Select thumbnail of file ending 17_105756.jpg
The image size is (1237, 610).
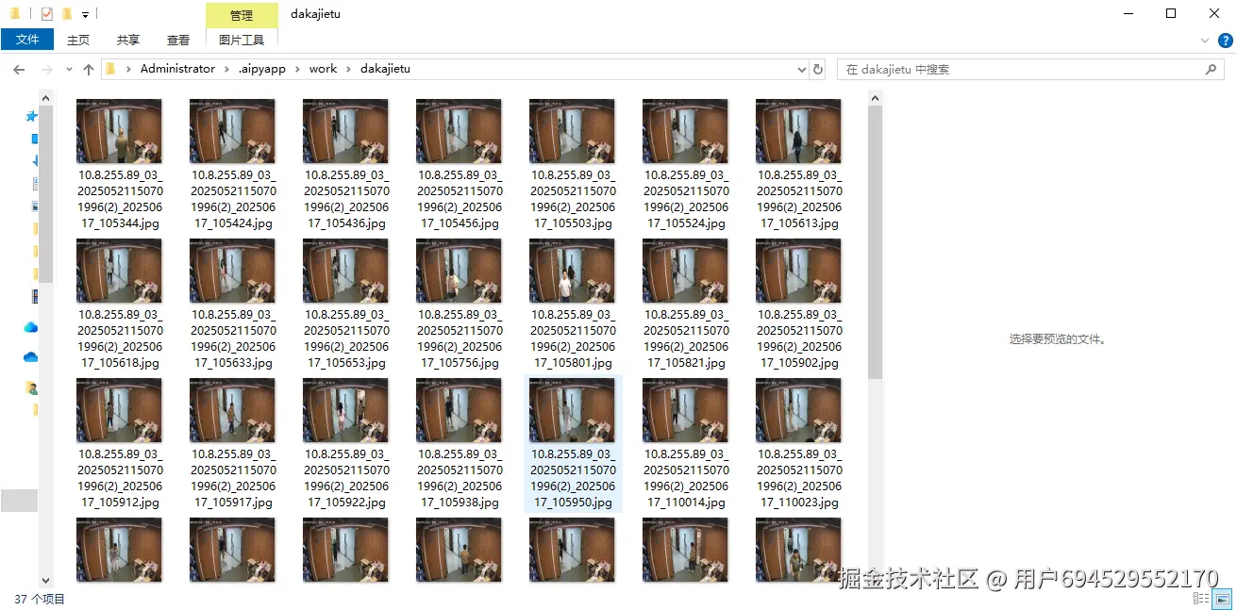(459, 271)
